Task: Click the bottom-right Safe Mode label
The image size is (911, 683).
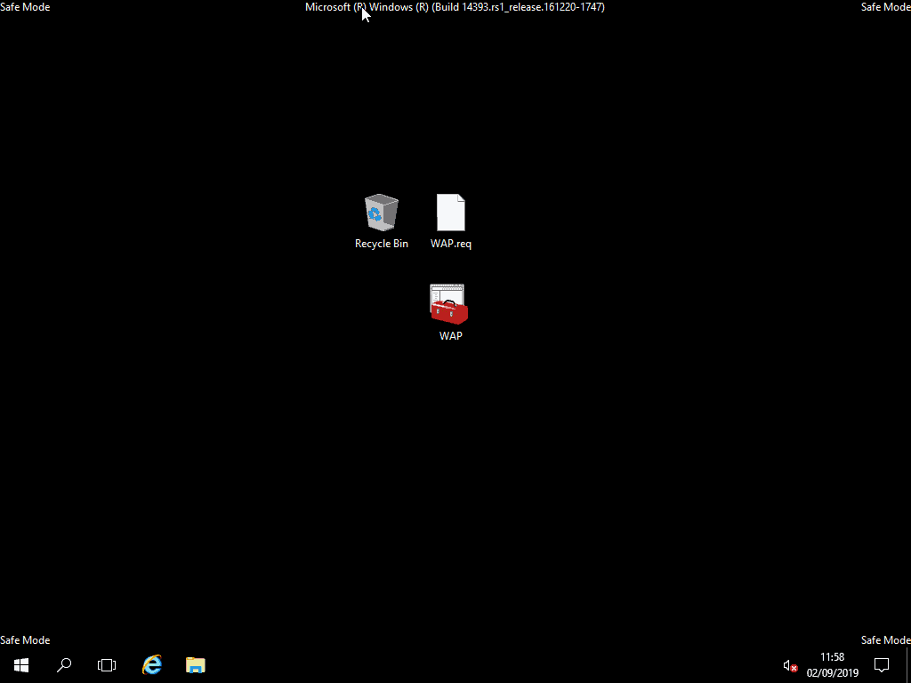Action: click(885, 639)
